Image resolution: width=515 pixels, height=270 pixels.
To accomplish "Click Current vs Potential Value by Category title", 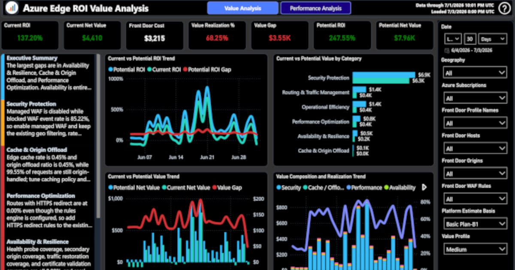I will click(319, 58).
